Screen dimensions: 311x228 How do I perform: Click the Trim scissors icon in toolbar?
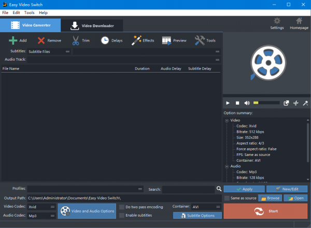pyautogui.click(x=76, y=40)
